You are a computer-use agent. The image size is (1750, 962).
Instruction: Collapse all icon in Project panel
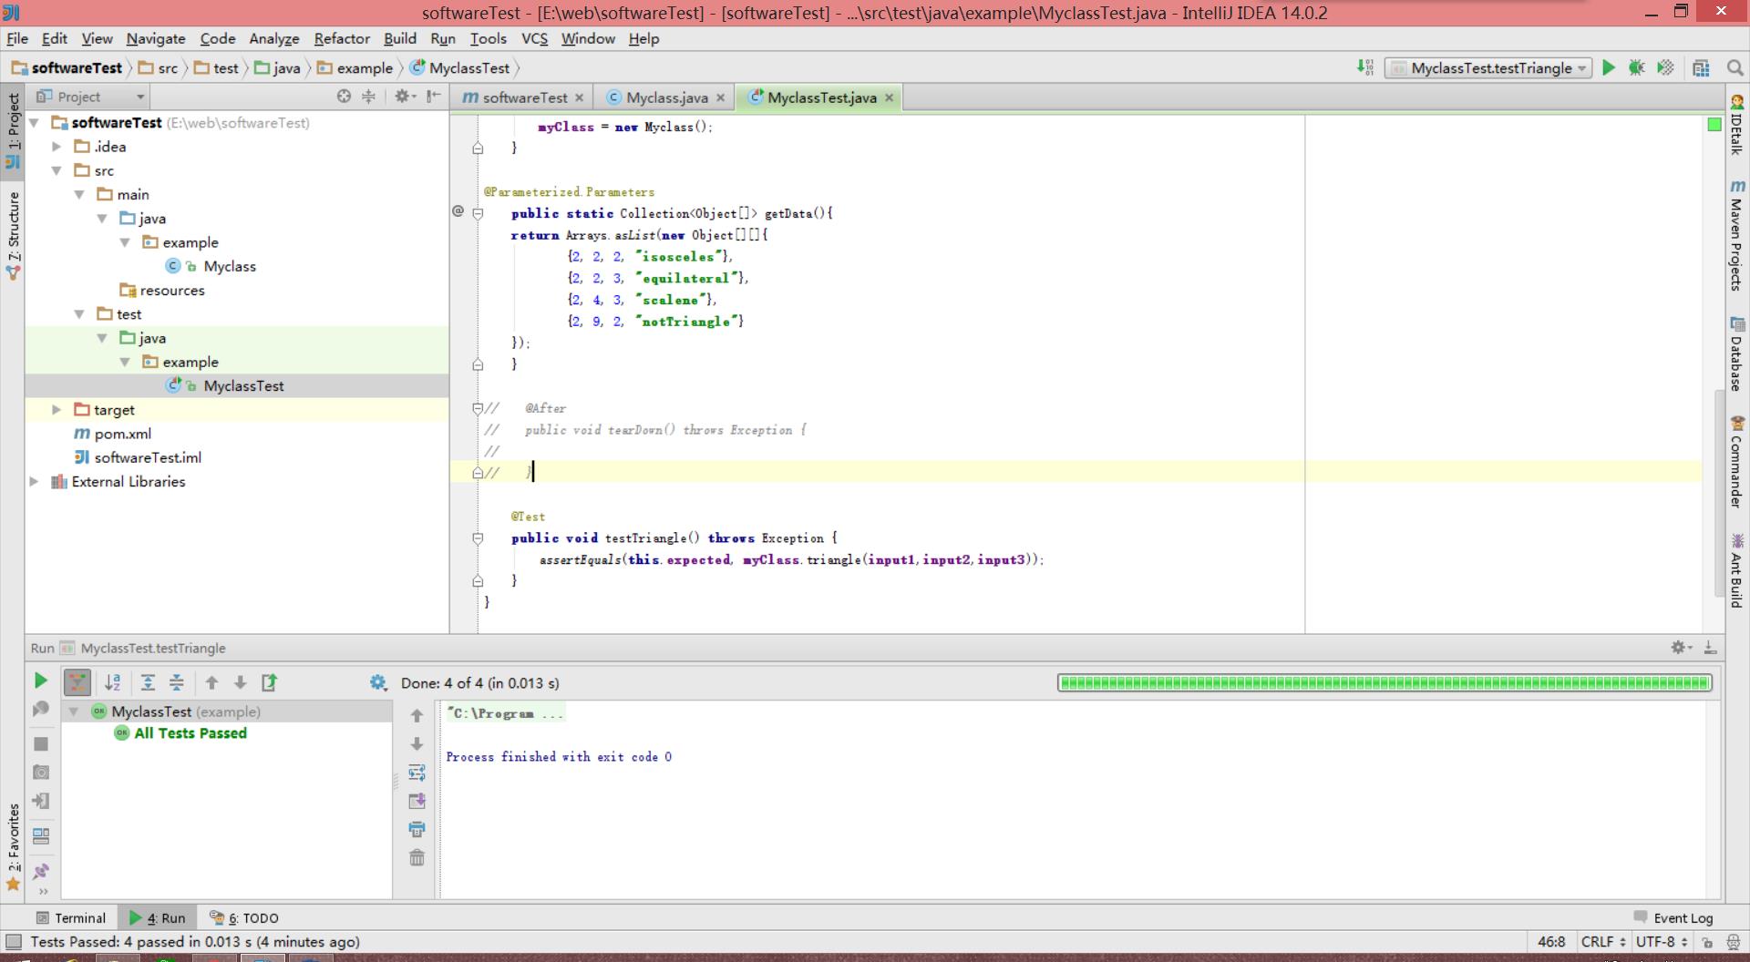point(368,97)
